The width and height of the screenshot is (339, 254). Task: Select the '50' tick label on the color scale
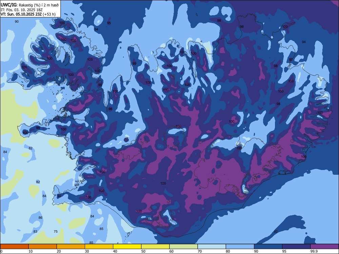pyautogui.click(x=143, y=251)
